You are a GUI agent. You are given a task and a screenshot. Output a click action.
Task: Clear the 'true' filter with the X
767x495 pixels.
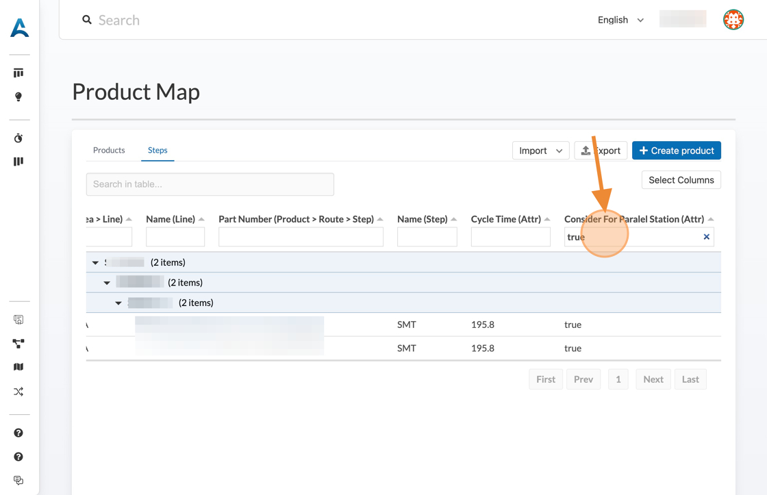click(706, 237)
